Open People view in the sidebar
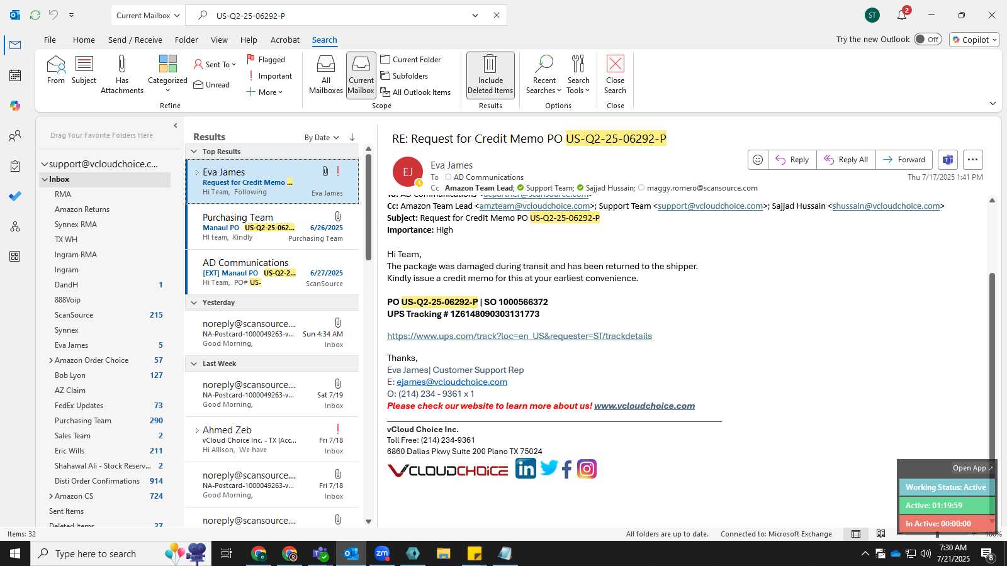The width and height of the screenshot is (1007, 566). 15,136
